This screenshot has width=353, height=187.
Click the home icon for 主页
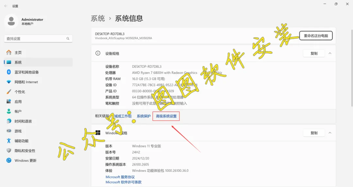click(x=9, y=53)
